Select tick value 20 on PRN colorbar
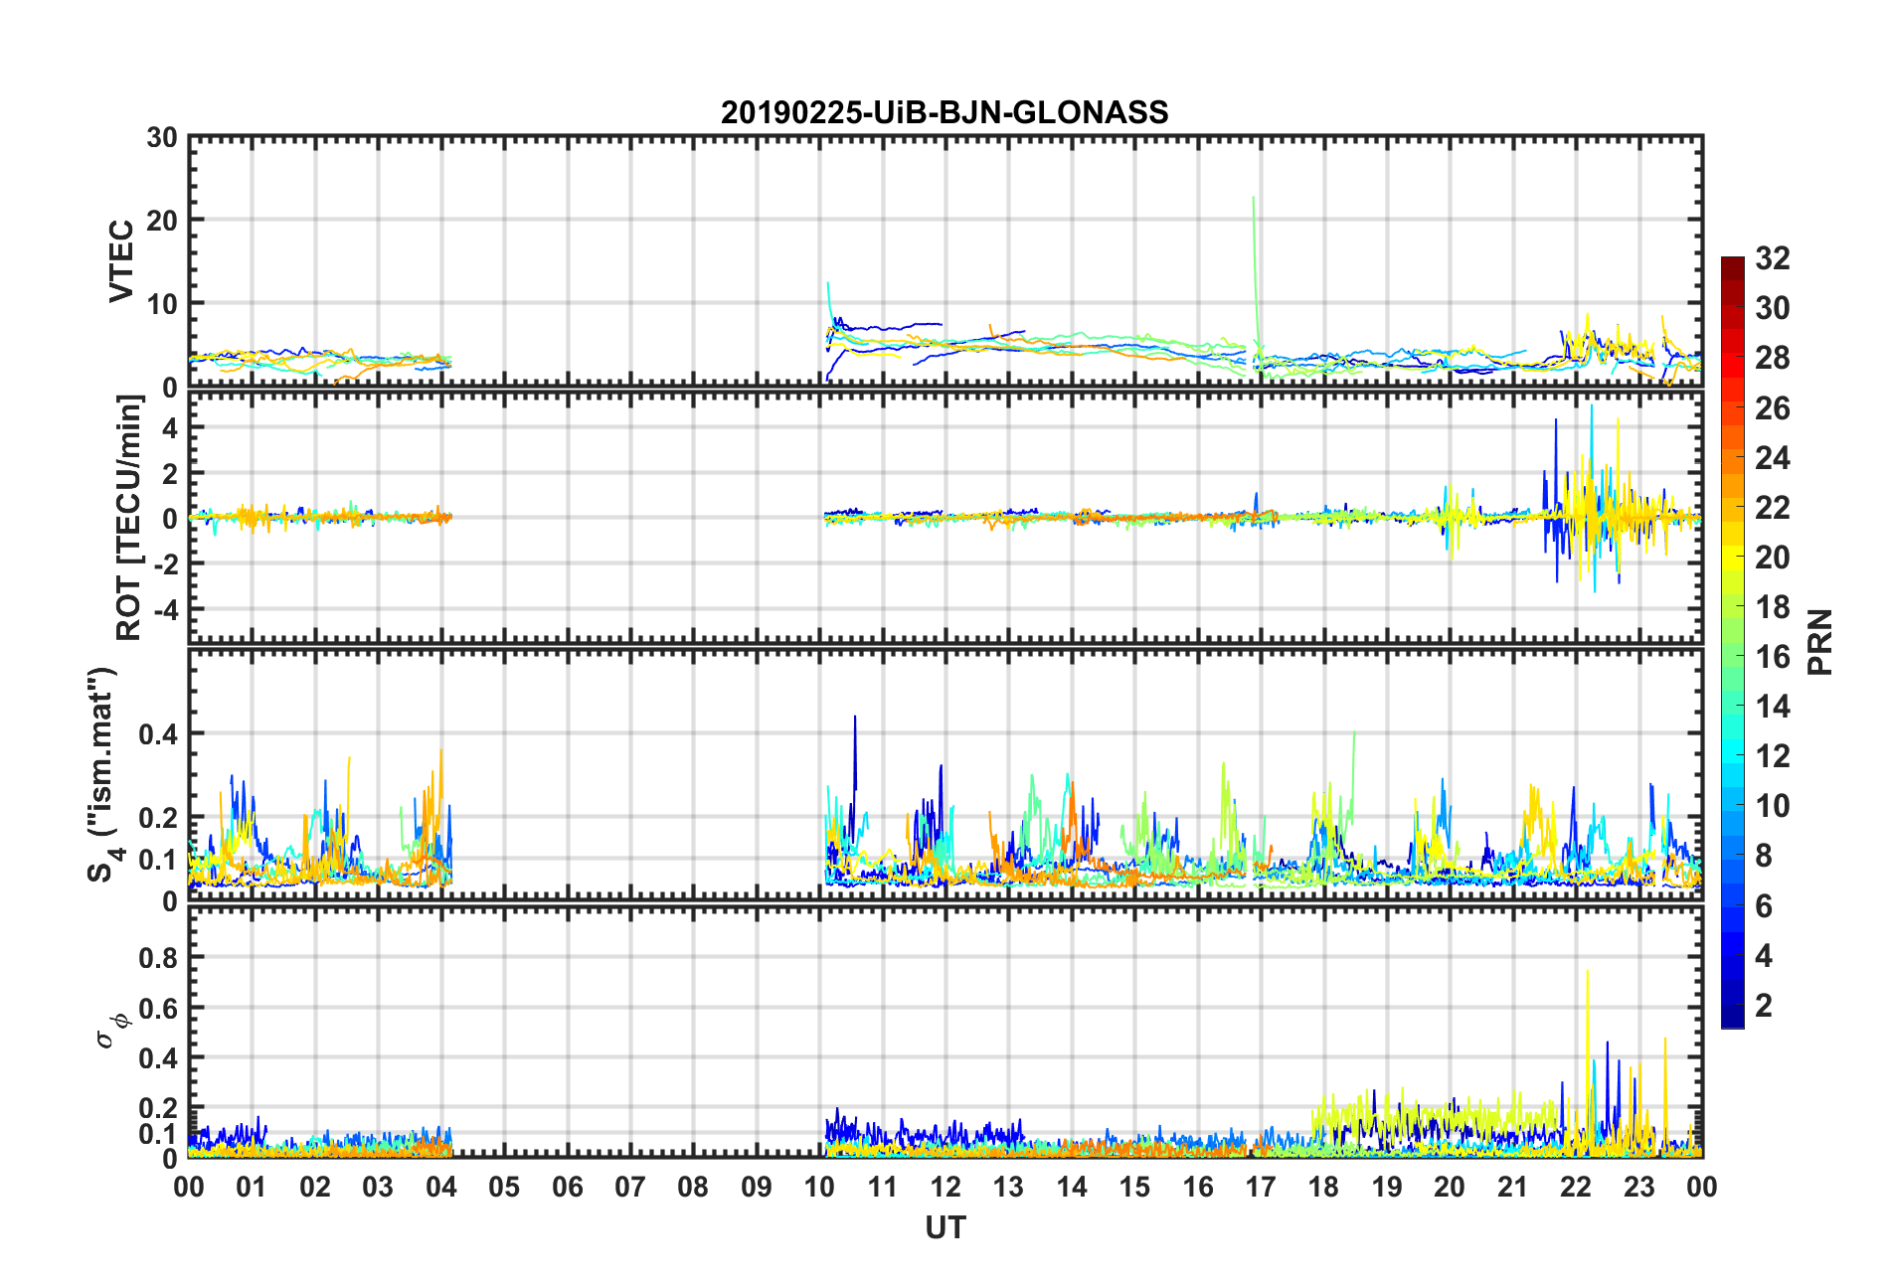Screen dimensions: 1891x1284 [1773, 557]
